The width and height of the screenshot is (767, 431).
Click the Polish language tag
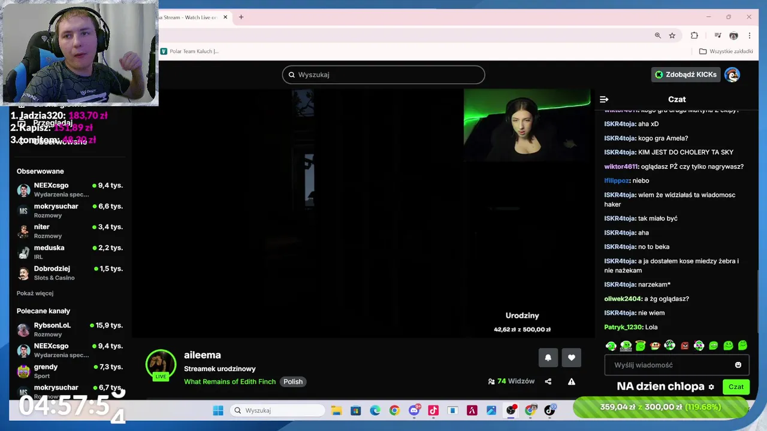[x=293, y=382]
